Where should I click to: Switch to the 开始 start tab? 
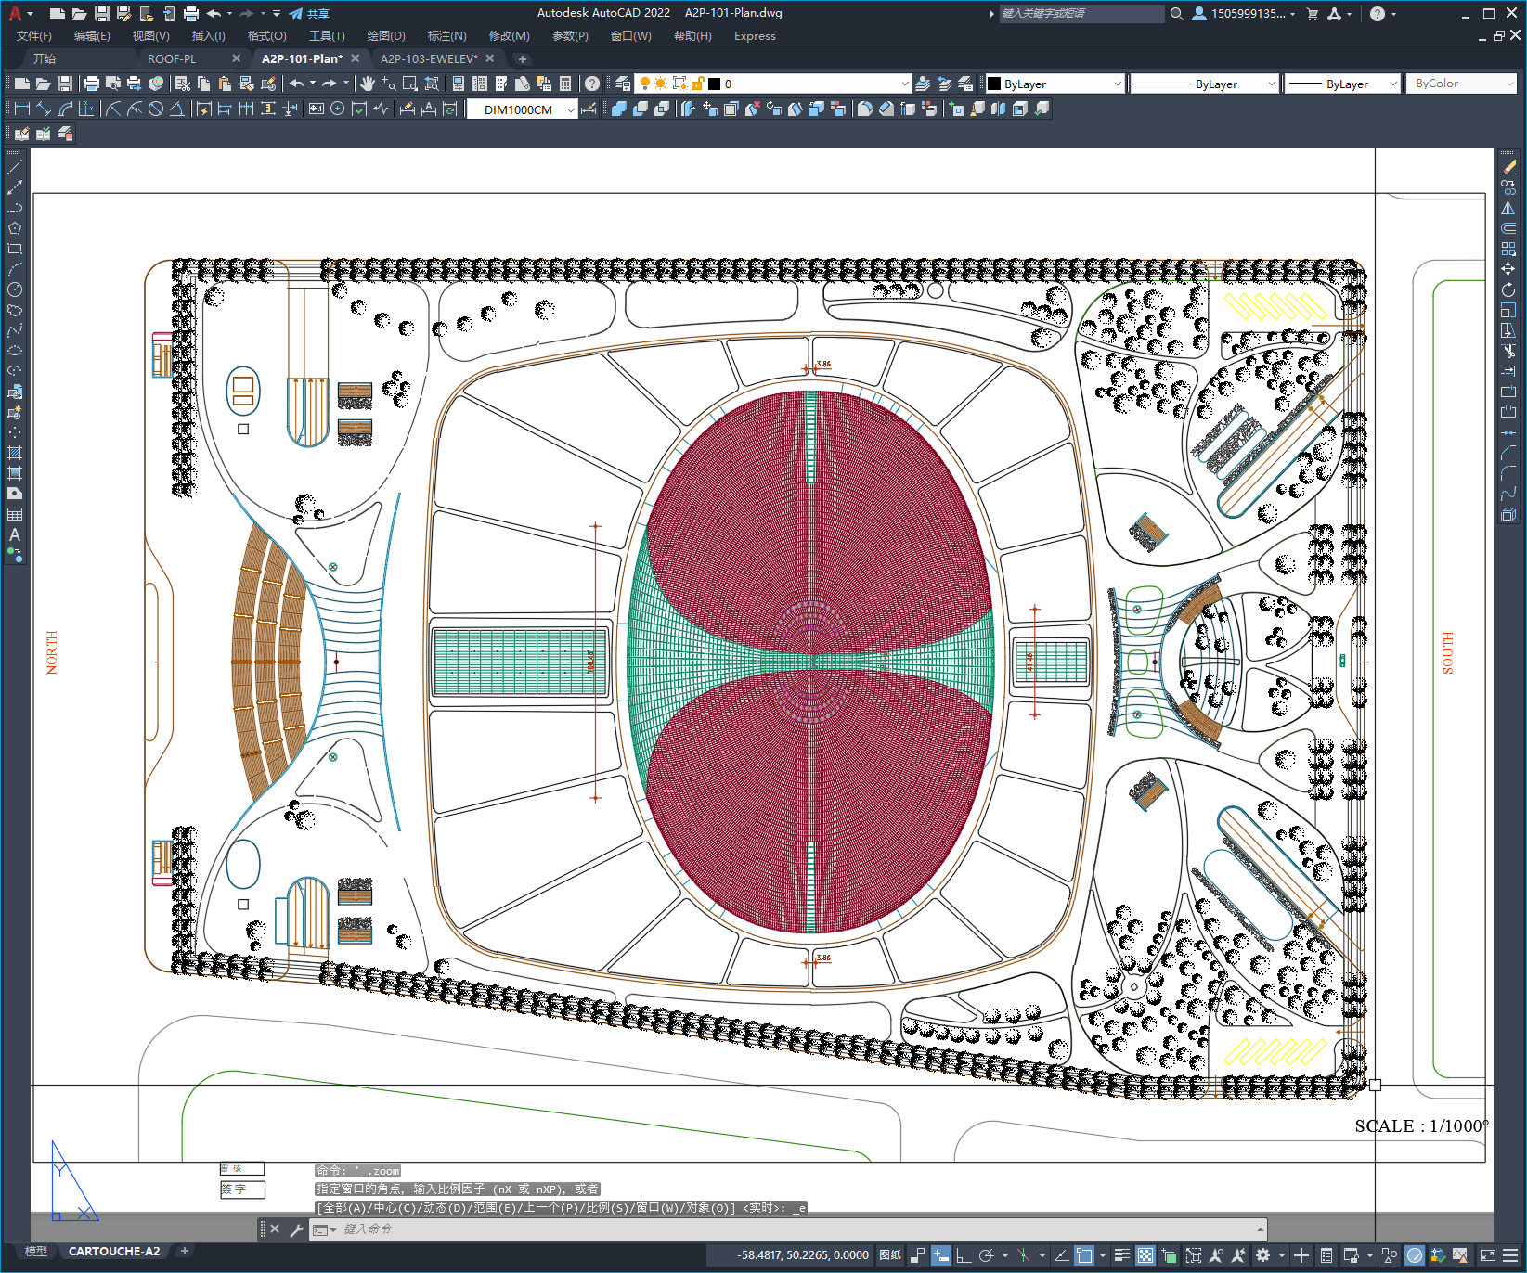tap(45, 58)
